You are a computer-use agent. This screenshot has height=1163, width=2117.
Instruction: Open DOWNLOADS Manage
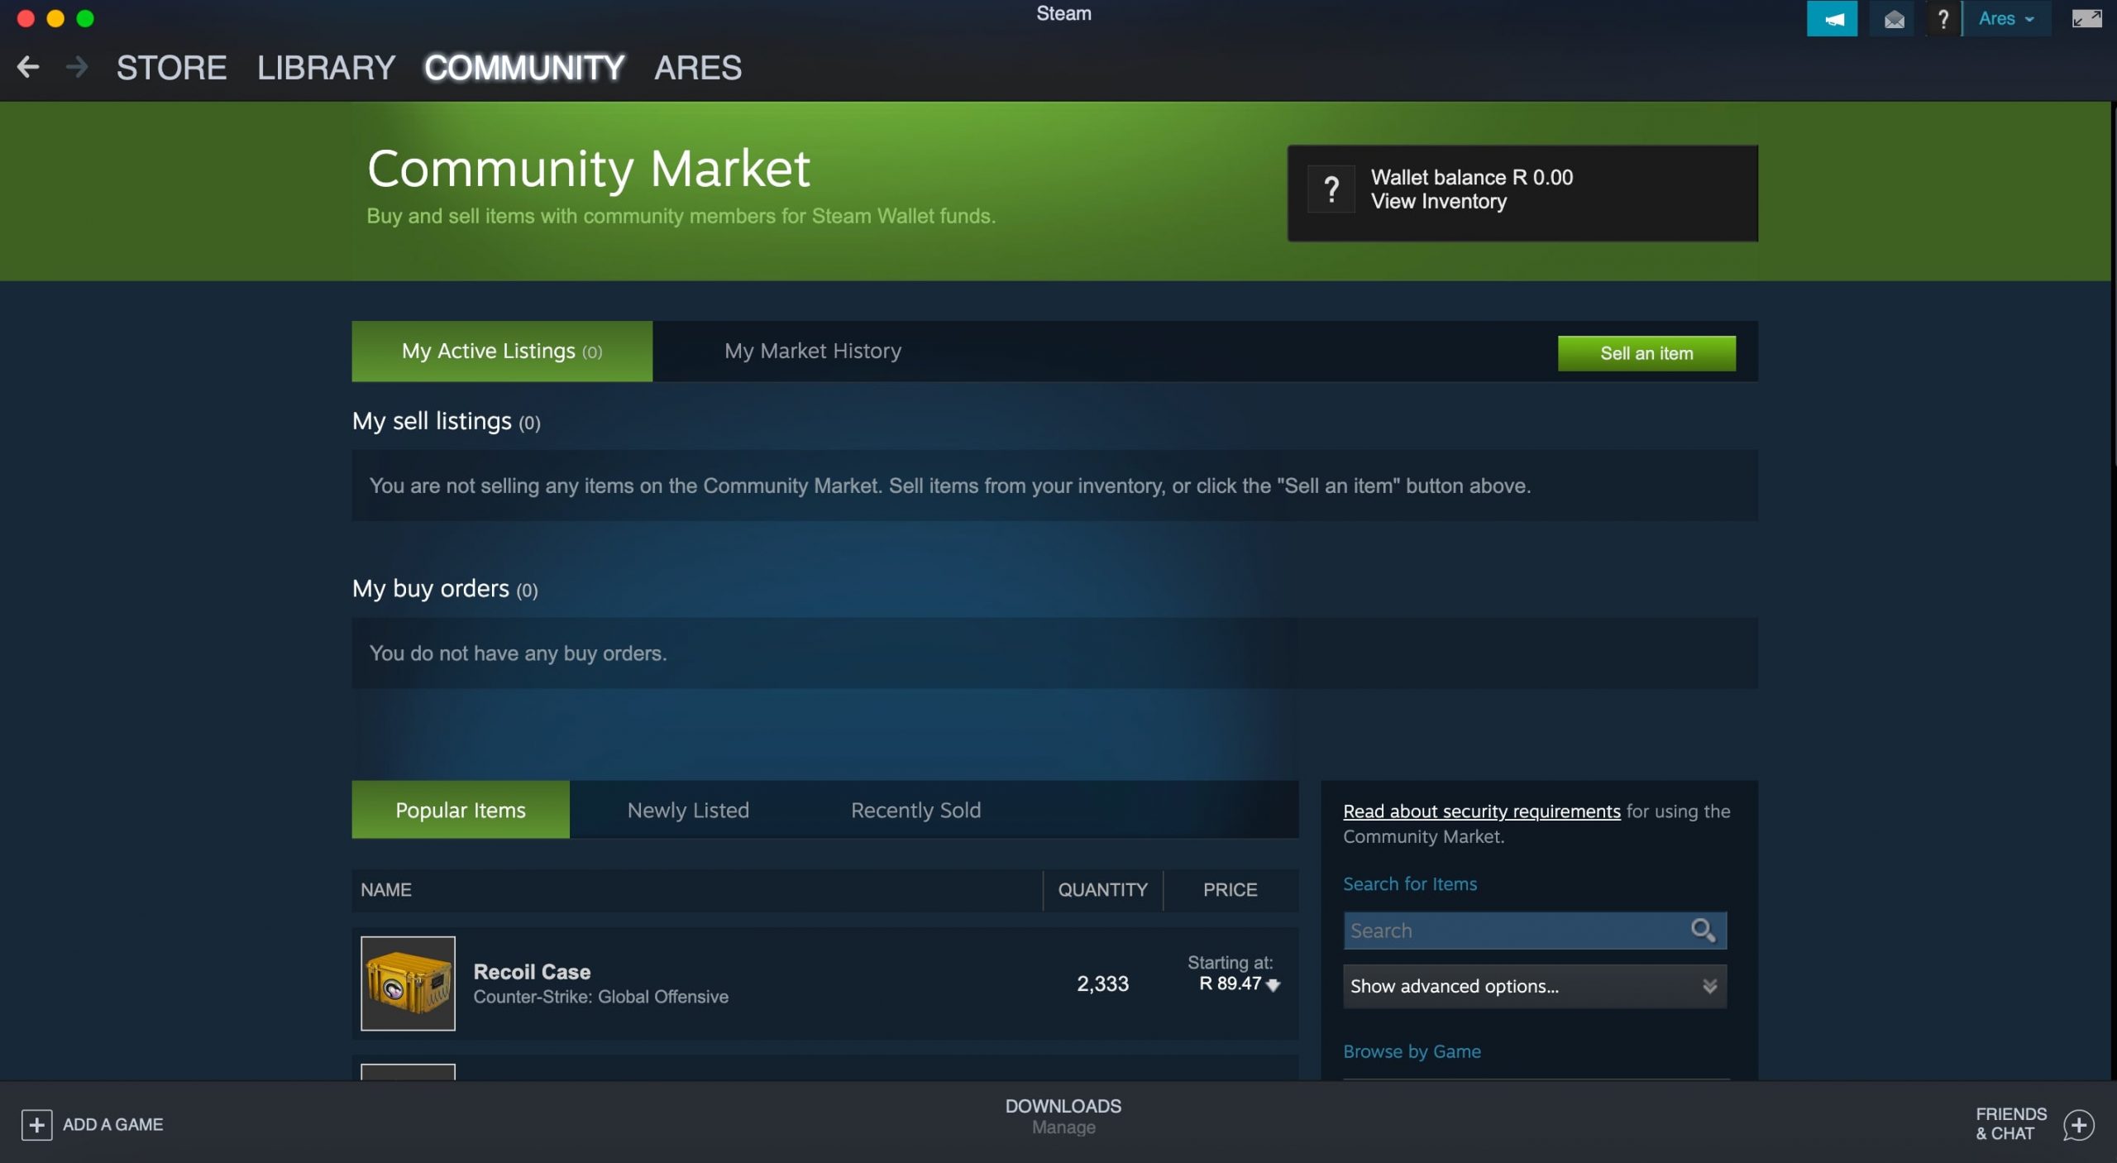pyautogui.click(x=1063, y=1117)
